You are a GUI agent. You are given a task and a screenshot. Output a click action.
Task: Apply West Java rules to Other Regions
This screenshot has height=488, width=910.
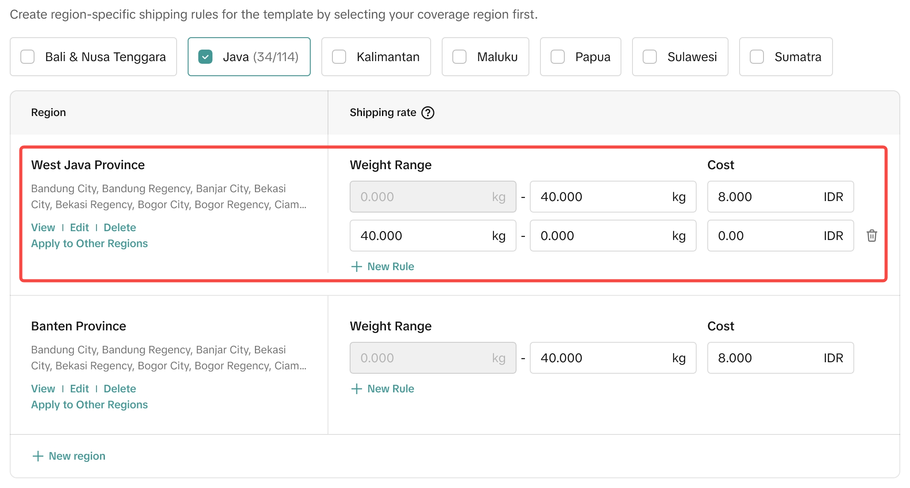[x=89, y=244]
